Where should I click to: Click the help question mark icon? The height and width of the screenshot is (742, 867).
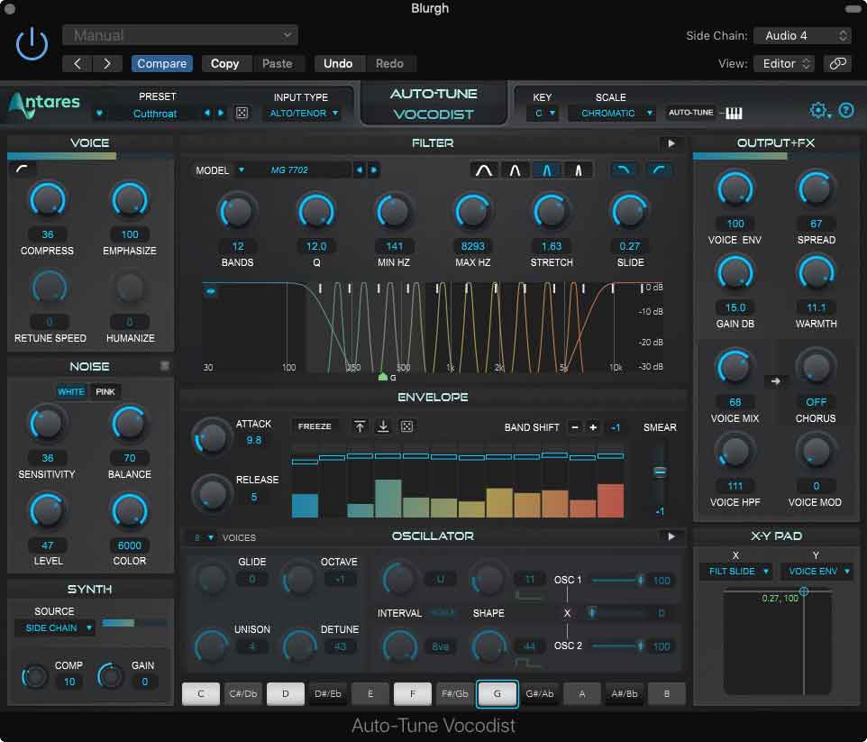tap(845, 110)
